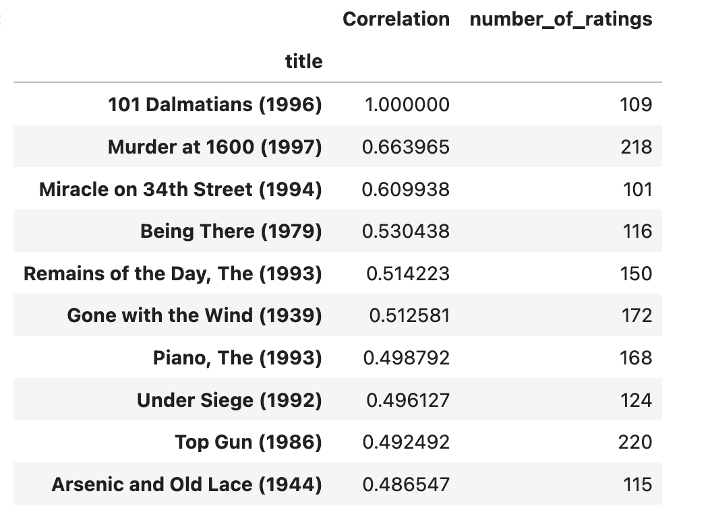The image size is (712, 512).
Task: Click the Piano, The (1993) row label
Action: tap(237, 358)
